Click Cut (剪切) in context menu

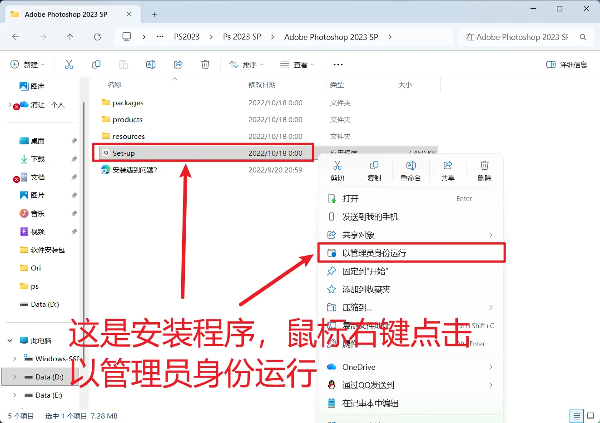(x=337, y=171)
